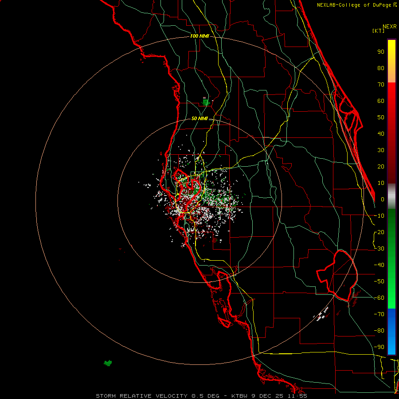Click the -80 value on the velocity scale

point(379,331)
